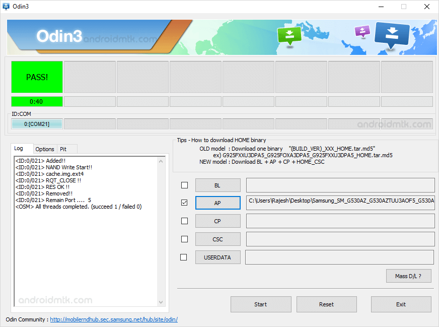Image resolution: width=439 pixels, height=327 pixels.
Task: Switch to the Options tab
Action: pyautogui.click(x=45, y=149)
